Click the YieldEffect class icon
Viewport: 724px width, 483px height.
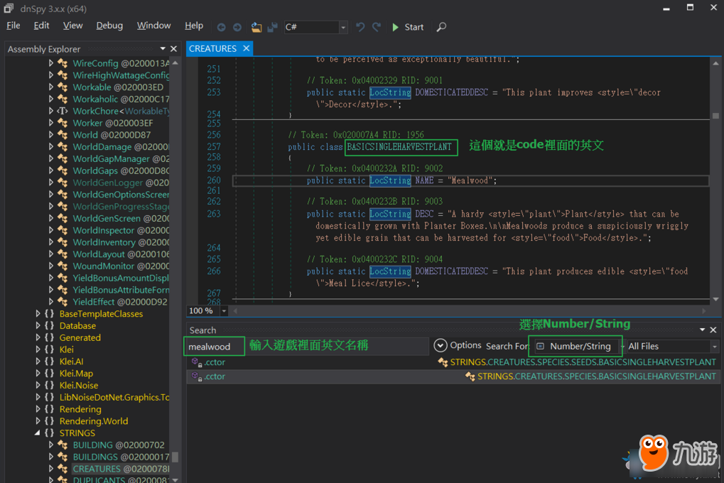(x=63, y=302)
